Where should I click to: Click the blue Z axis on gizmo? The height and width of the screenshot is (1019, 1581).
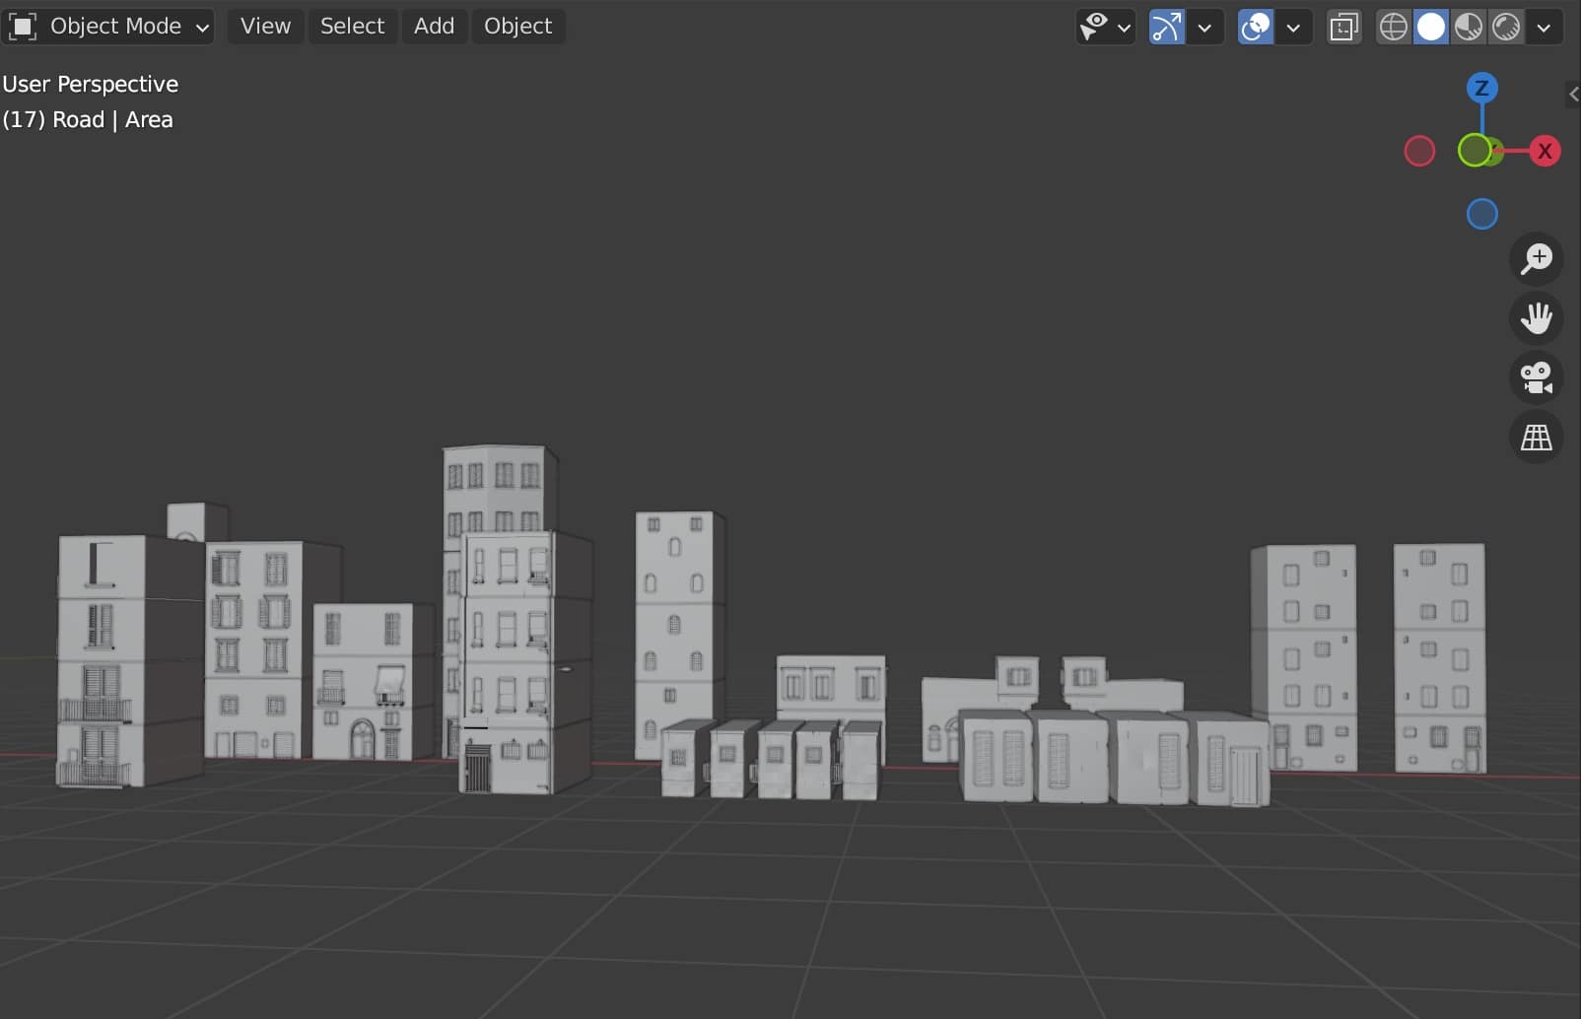tap(1481, 88)
